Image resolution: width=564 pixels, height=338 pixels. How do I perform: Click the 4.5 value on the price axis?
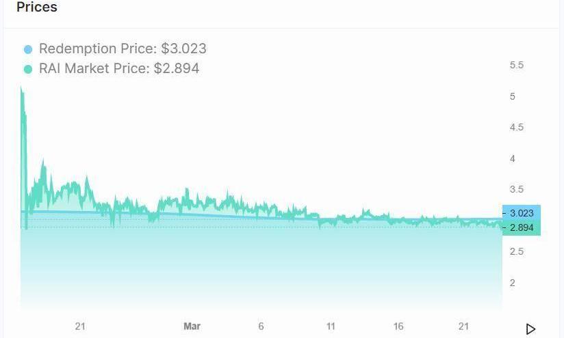point(517,128)
